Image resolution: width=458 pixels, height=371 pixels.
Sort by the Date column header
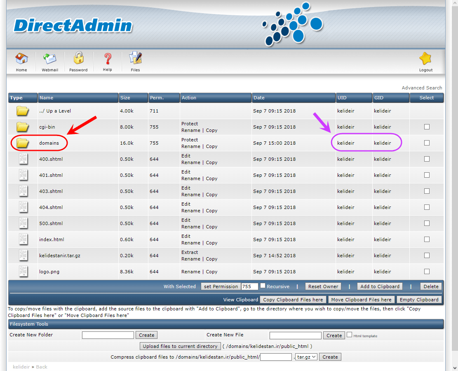click(294, 98)
